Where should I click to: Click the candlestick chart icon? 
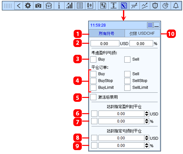point(90,6)
